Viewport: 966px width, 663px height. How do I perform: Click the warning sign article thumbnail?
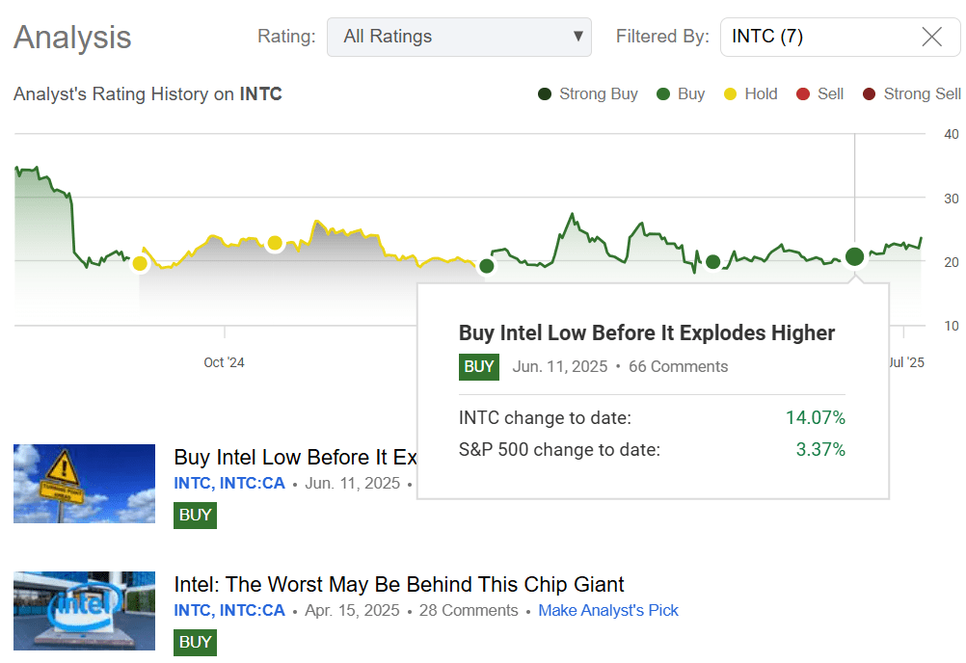click(x=84, y=484)
